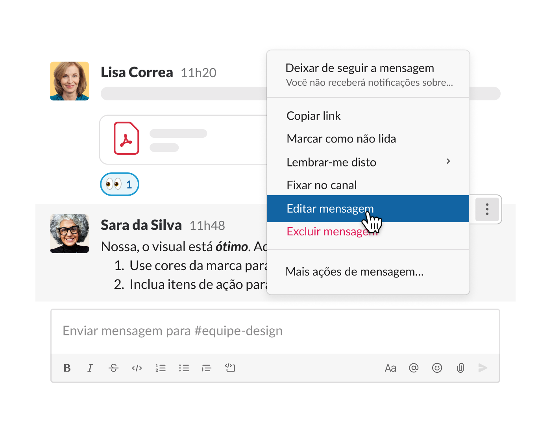This screenshot has width=551, height=433.
Task: Select Editar mensagem from menu
Action: coord(368,209)
